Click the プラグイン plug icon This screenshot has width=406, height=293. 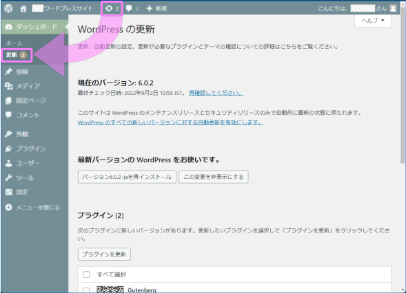tap(9, 149)
